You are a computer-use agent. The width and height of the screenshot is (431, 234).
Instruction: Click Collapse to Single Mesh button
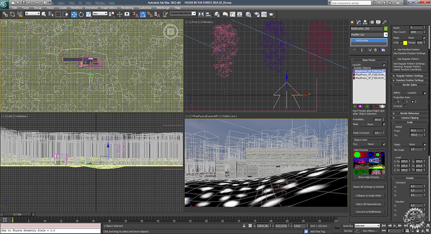coord(369,196)
